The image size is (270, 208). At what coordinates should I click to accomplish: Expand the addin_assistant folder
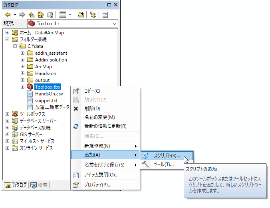pyautogui.click(x=22, y=53)
